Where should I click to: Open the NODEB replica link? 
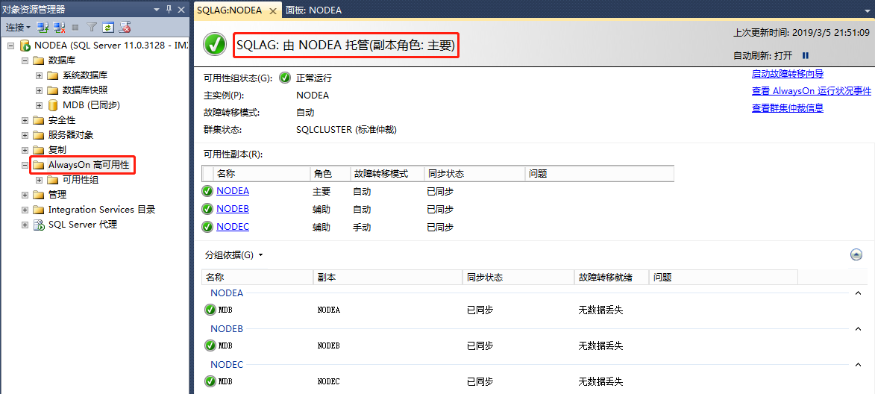[233, 209]
